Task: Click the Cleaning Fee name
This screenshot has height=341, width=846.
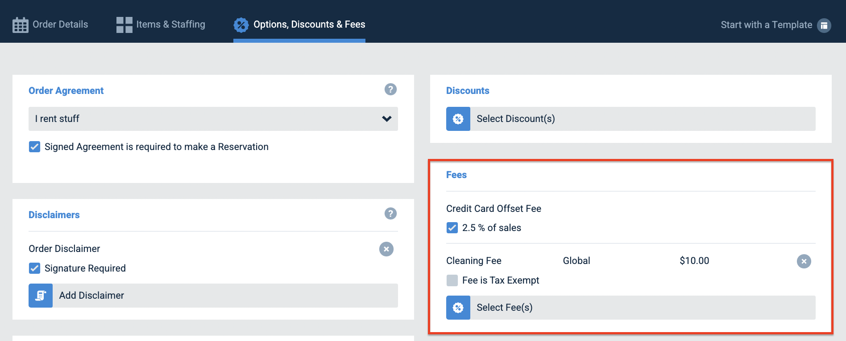Action: click(x=474, y=261)
